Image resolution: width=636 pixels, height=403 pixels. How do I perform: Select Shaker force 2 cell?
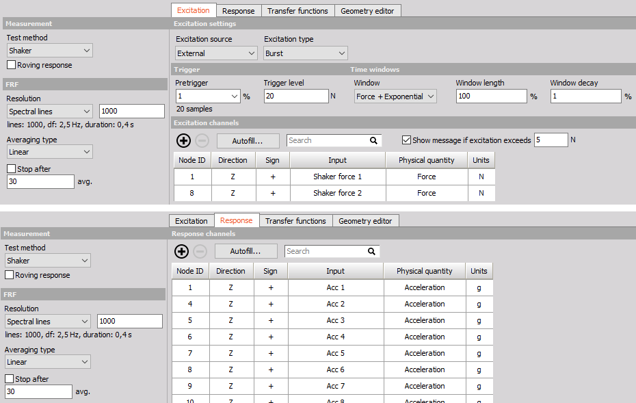[x=337, y=193]
